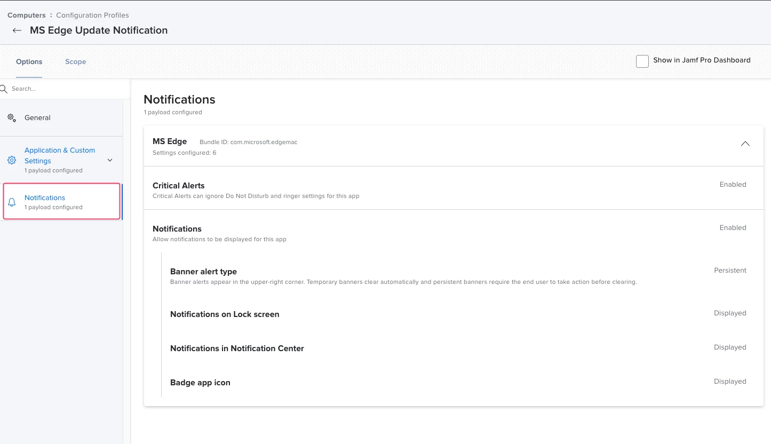Click Settings configured: 6 text
This screenshot has width=771, height=444.
point(184,153)
